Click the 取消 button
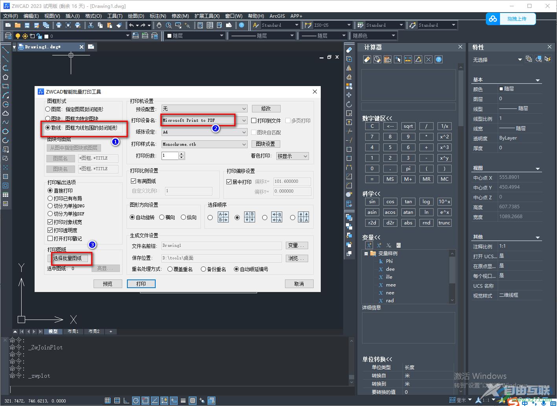557x406 pixels. pos(299,284)
